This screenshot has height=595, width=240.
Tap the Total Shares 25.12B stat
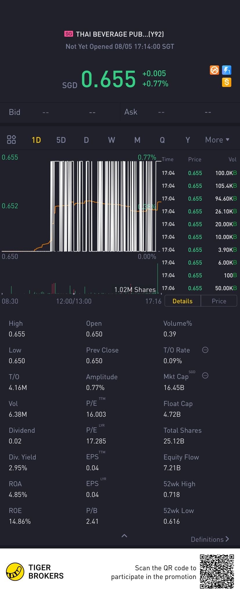(x=183, y=436)
